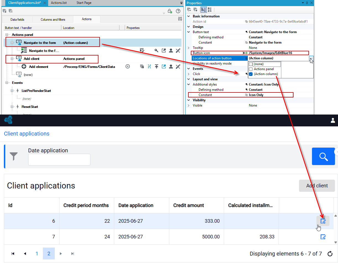Expand the Visible property
This screenshot has width=338, height=271.
coord(189,105)
